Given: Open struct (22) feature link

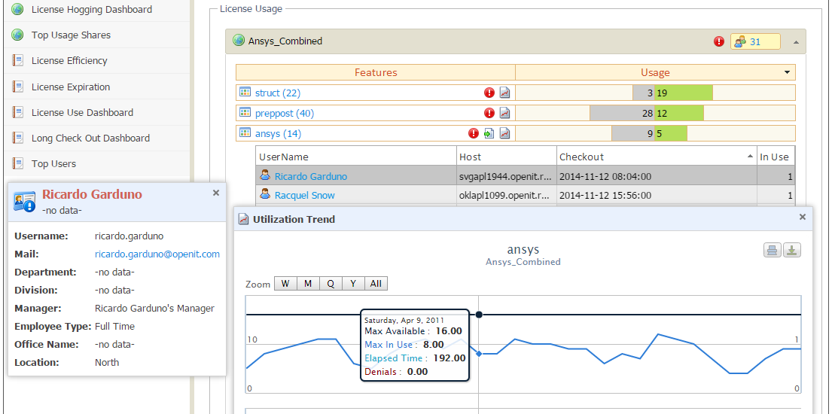Looking at the screenshot, I should (x=278, y=93).
